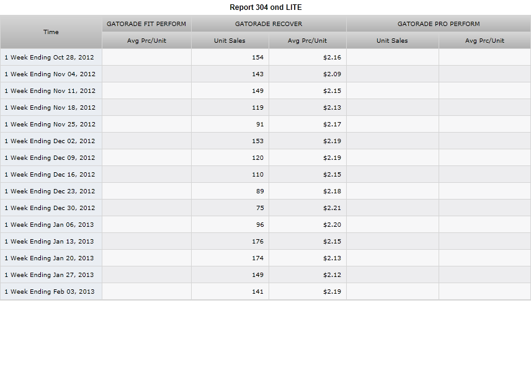This screenshot has width=531, height=391.
Task: Click unit sales value 174
Action: [x=257, y=258]
